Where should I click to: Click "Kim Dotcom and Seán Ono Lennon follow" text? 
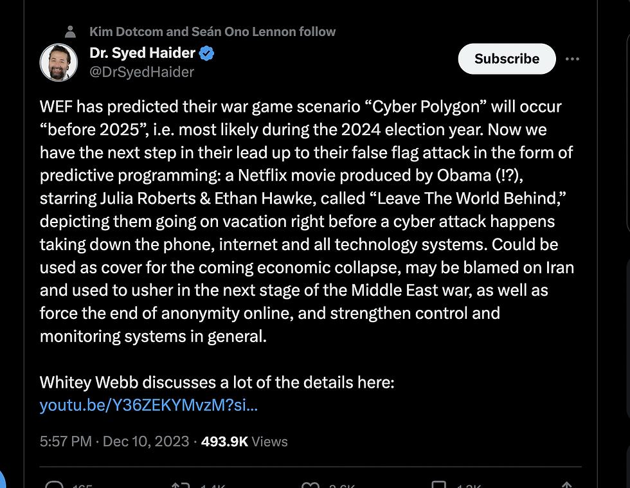(x=212, y=32)
